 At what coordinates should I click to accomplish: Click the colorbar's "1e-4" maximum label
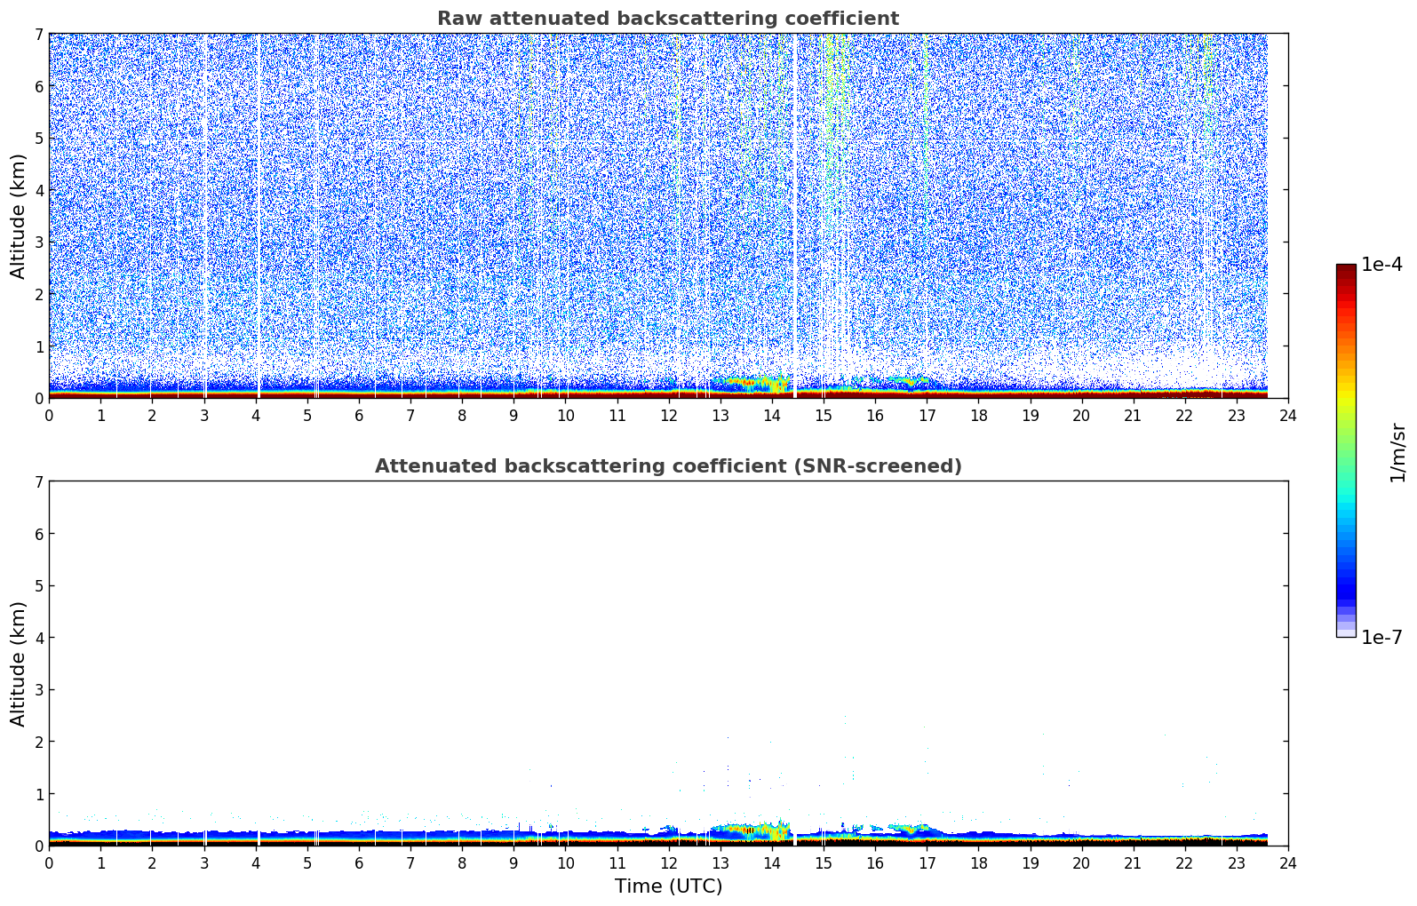tap(1381, 265)
